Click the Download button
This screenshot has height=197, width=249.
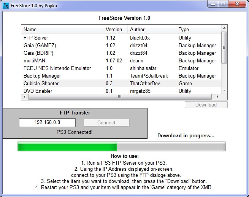click(206, 105)
